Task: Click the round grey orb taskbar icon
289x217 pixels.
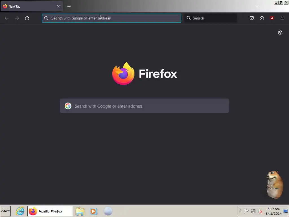Action: [x=108, y=211]
